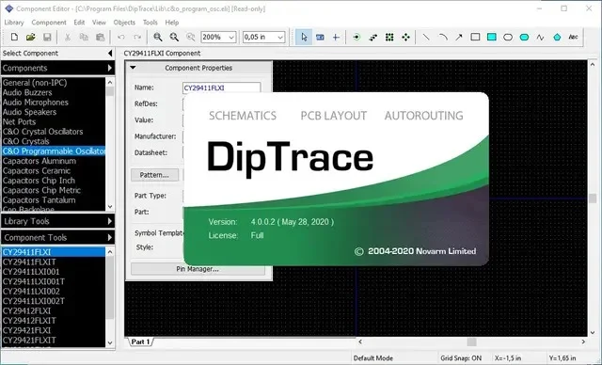
Task: Click the Zoom In magnifier icon
Action: tap(157, 37)
